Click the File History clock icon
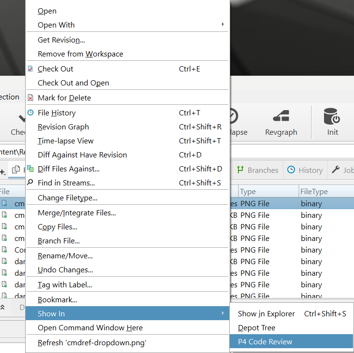The width and height of the screenshot is (354, 353). (30, 113)
